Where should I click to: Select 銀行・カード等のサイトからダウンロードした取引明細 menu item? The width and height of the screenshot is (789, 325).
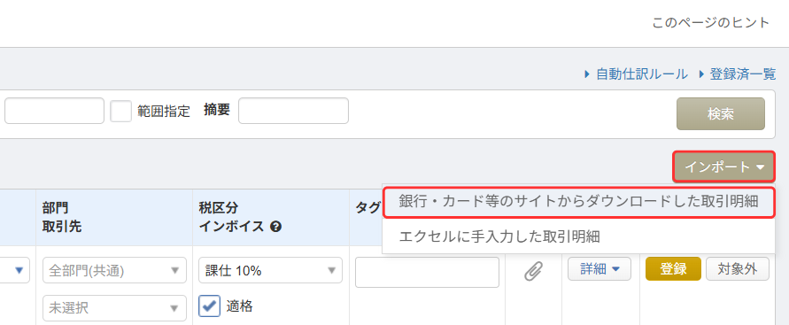(578, 202)
